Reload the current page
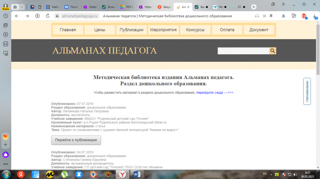 [x=48, y=16]
